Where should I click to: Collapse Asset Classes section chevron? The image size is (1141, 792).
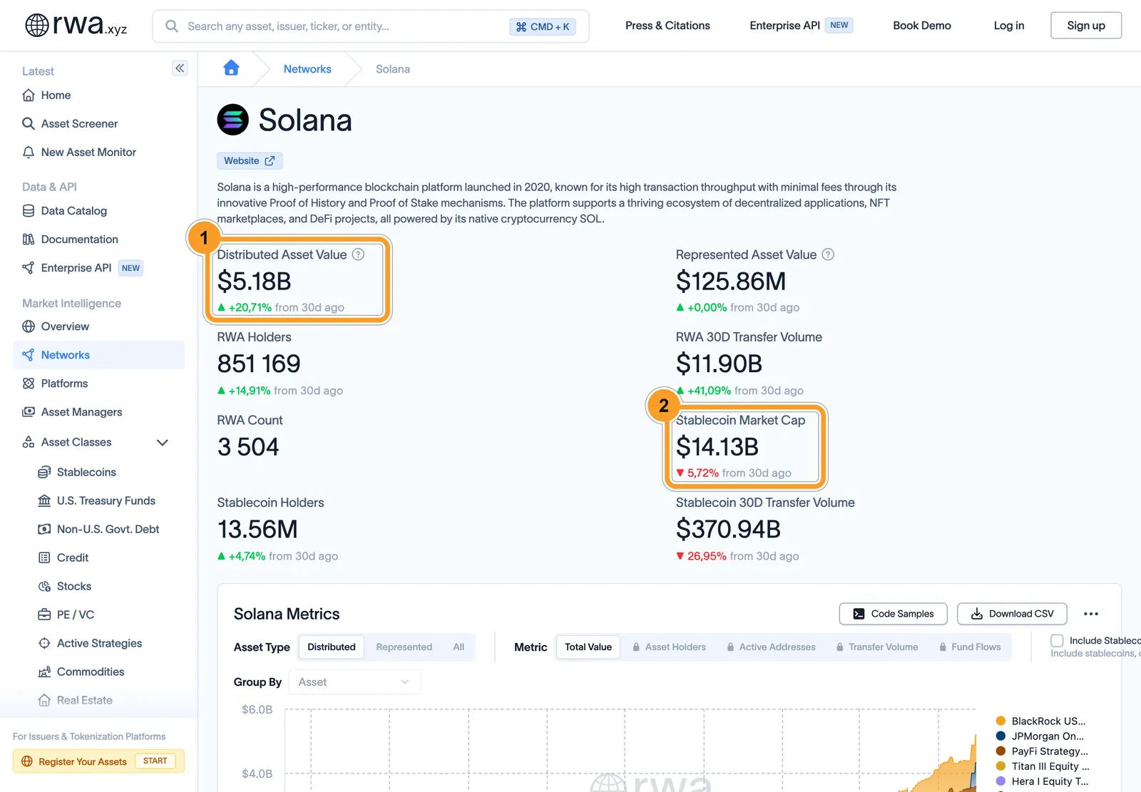tap(163, 443)
